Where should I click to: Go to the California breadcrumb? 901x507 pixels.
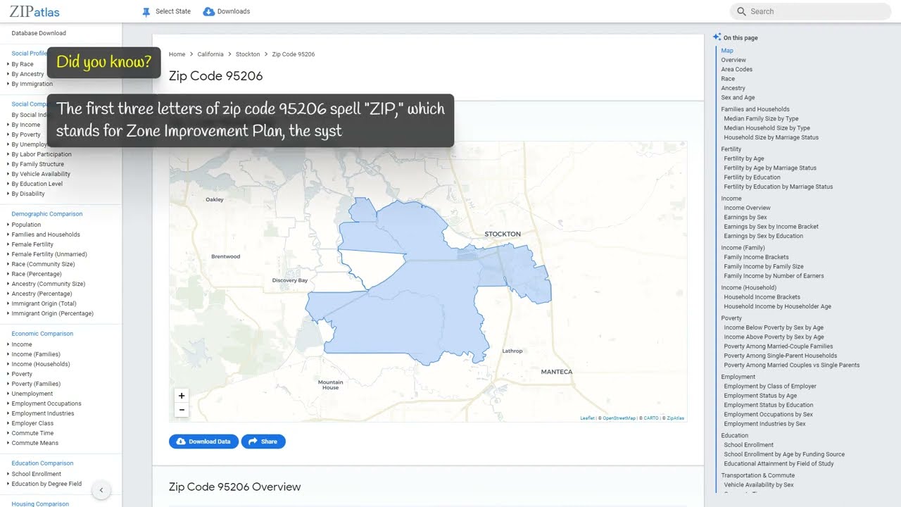(210, 54)
